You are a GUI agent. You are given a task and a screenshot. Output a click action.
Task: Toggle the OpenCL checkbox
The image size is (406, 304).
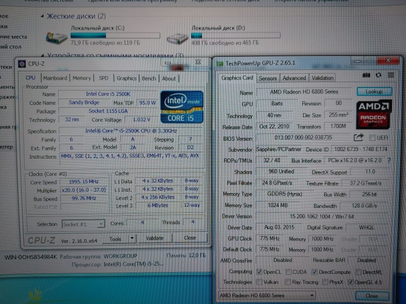tap(259, 272)
